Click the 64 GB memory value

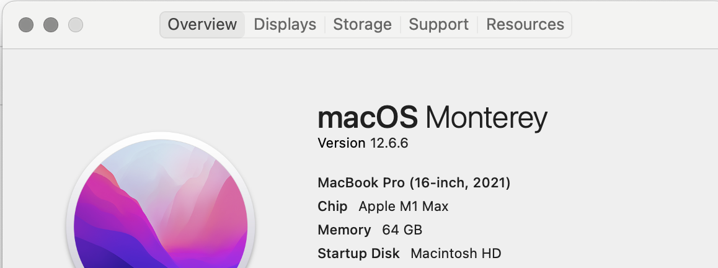coord(402,230)
